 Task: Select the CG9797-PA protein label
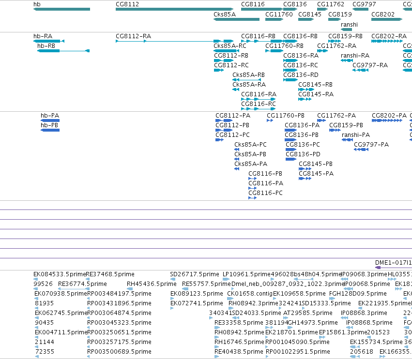pos(371,145)
